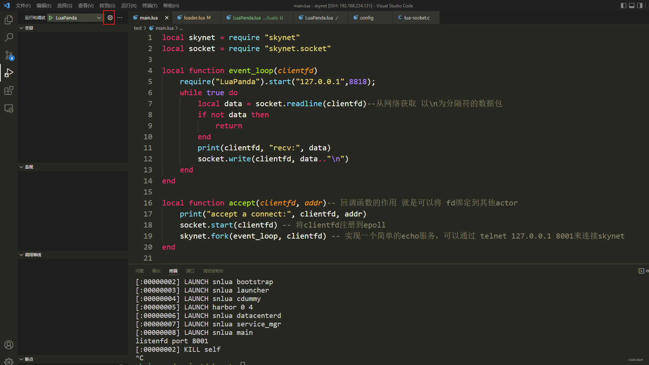Open the 查看(V) menu
649x365 pixels.
click(86, 6)
